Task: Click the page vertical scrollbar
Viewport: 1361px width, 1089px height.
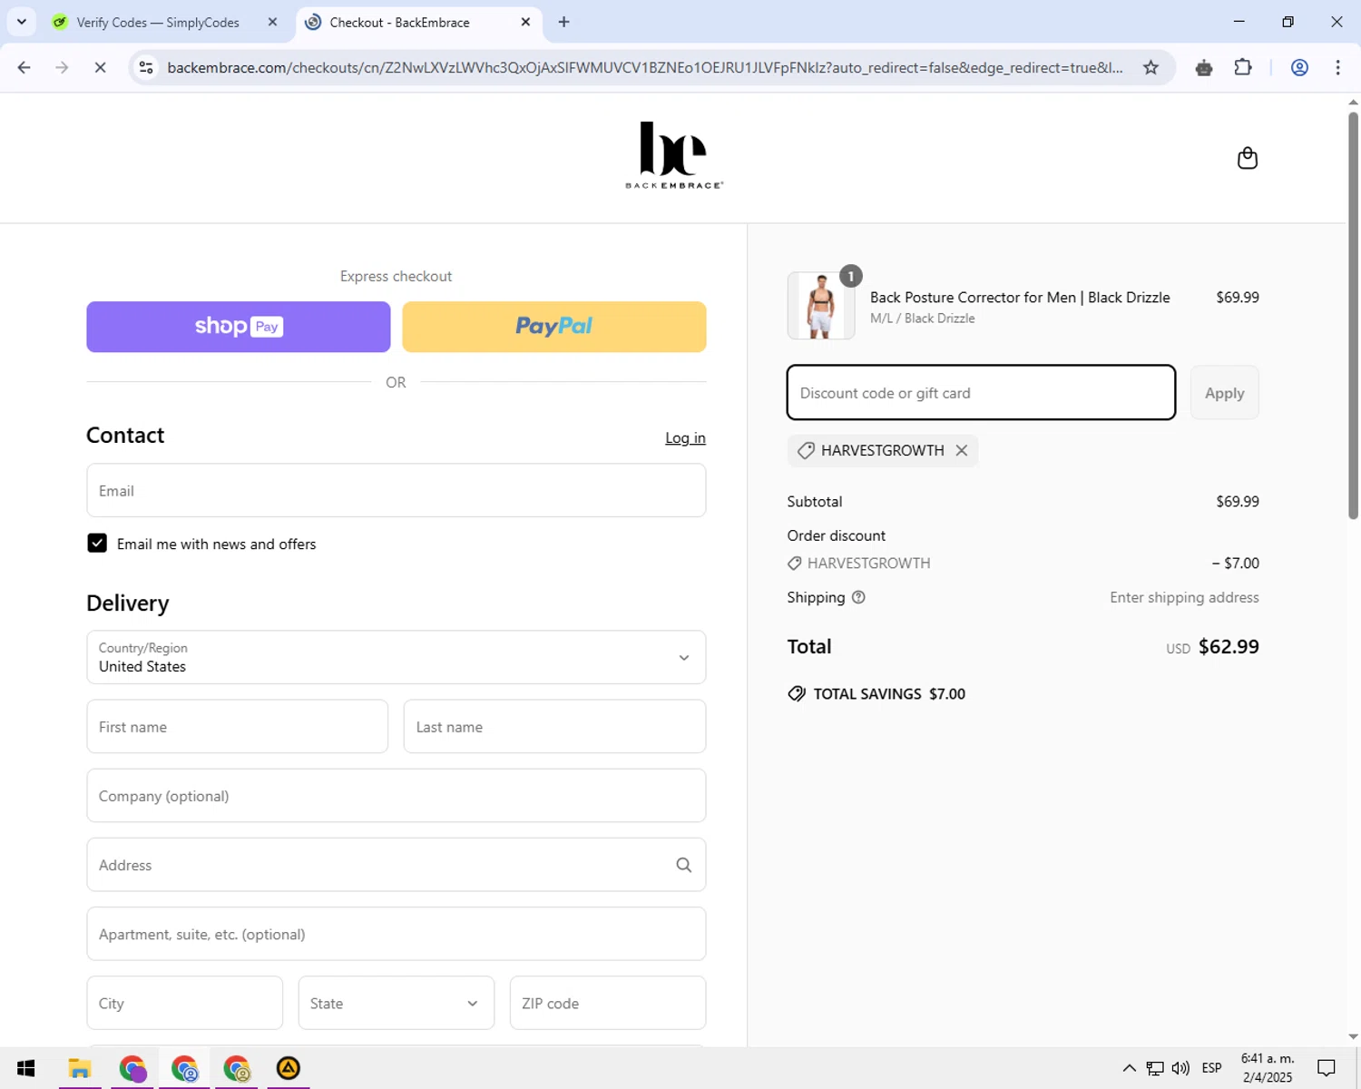Action: point(1353,318)
